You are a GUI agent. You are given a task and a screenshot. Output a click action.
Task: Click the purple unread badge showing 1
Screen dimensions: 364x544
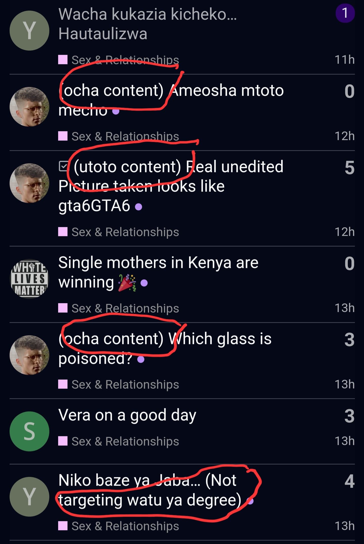pyautogui.click(x=345, y=13)
